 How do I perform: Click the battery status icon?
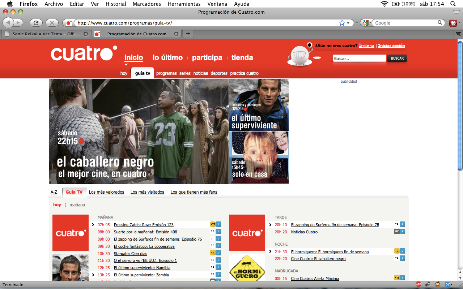396,4
